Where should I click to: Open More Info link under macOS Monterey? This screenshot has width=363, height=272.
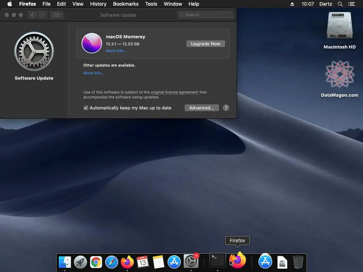(116, 51)
